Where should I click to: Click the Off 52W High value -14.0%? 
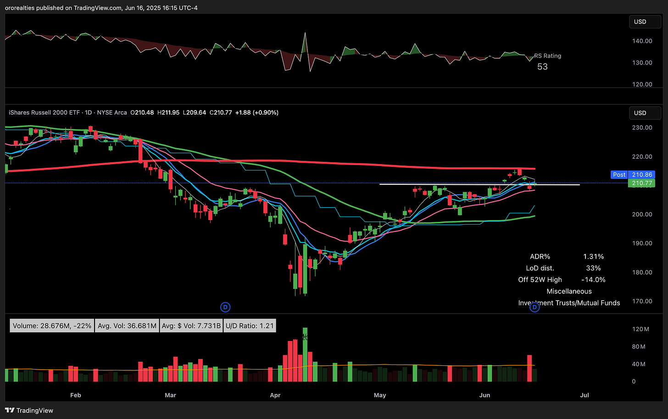coord(593,280)
